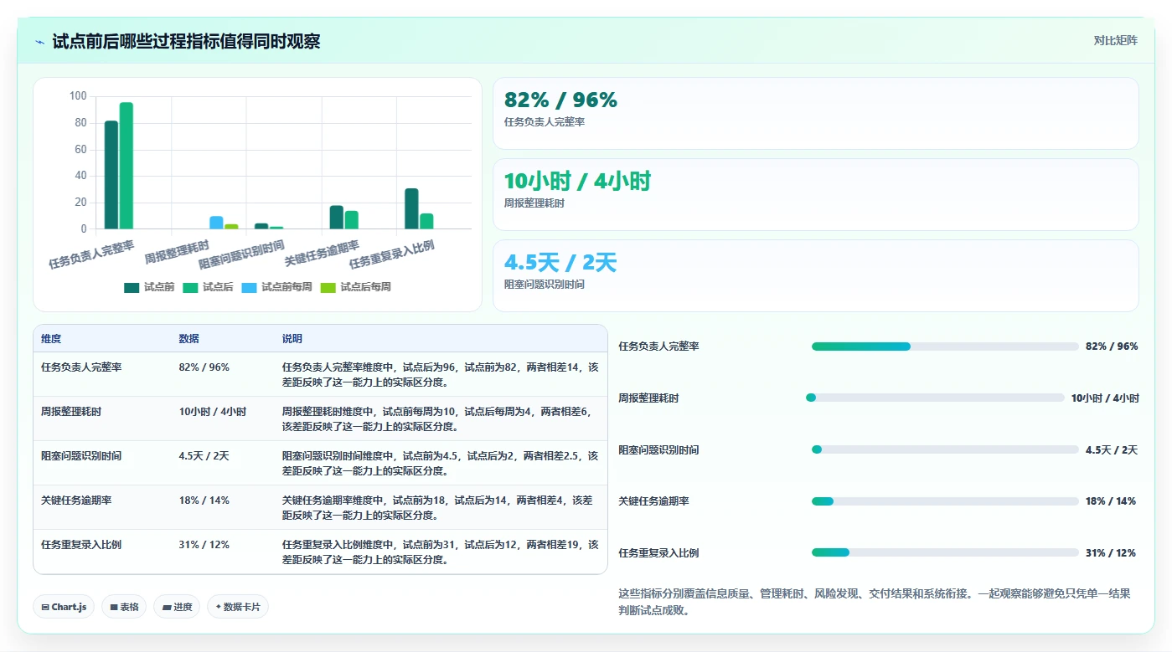Click the dark 试点前 bar for 关键任务逾期率
1172x652 pixels.
coord(337,218)
